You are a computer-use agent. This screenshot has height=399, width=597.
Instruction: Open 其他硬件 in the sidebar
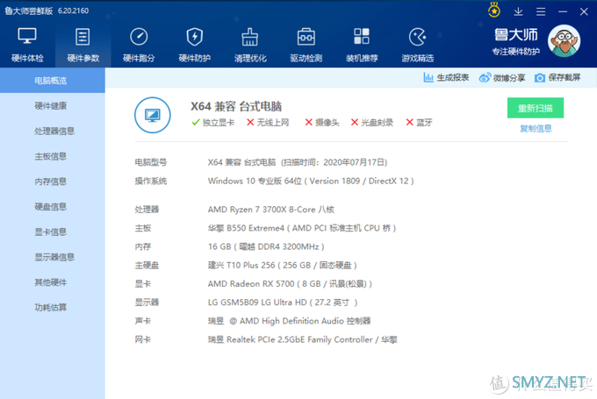point(53,282)
